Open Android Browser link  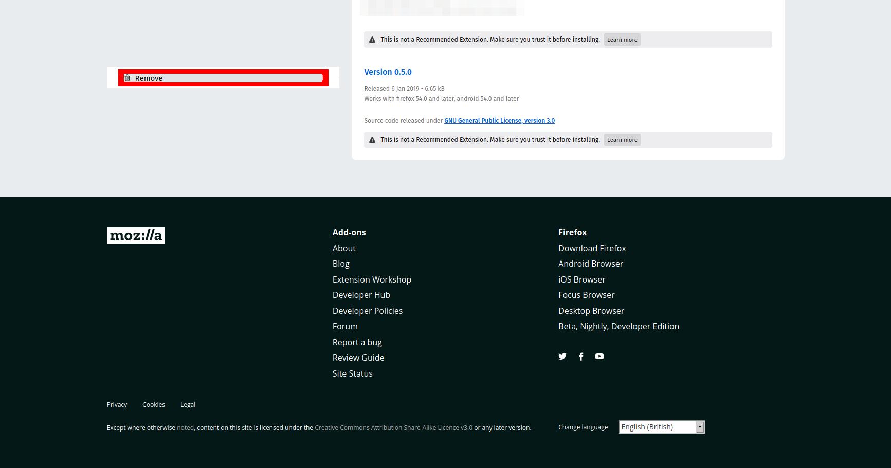tap(591, 264)
